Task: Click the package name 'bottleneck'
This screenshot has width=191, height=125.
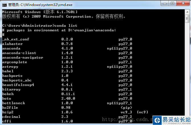Action: (x=13, y=103)
